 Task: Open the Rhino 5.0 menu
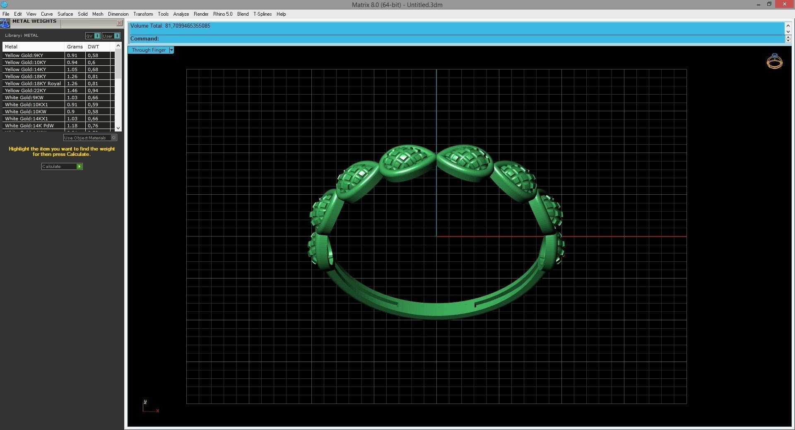click(x=223, y=14)
